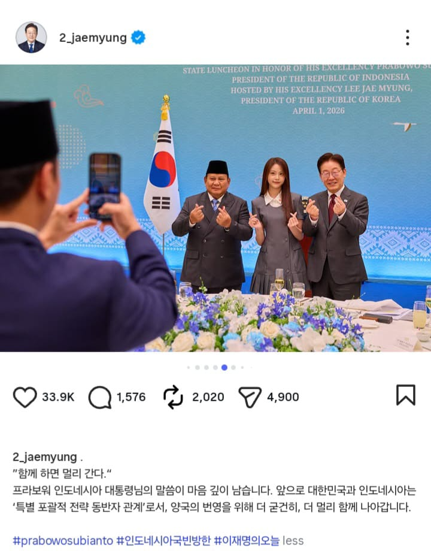
Task: Open 2_jaemyung username in header
Action: 93,38
